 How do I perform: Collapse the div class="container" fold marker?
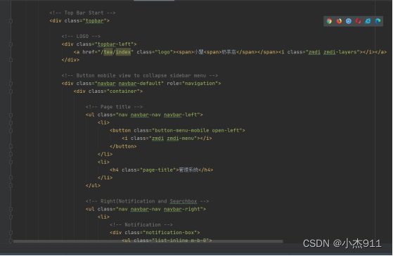point(11,91)
